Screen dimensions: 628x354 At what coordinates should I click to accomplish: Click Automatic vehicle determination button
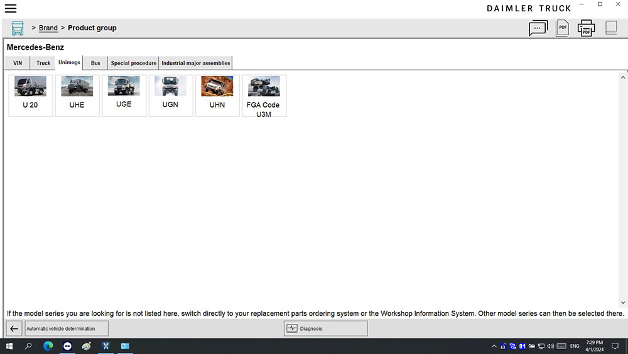coord(67,329)
